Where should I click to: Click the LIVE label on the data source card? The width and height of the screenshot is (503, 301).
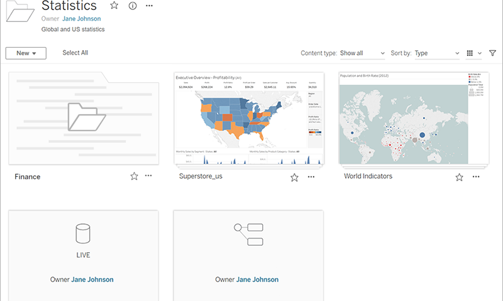coord(83,255)
